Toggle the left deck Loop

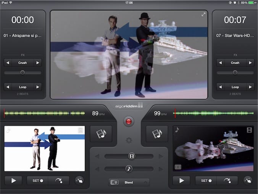[23, 87]
